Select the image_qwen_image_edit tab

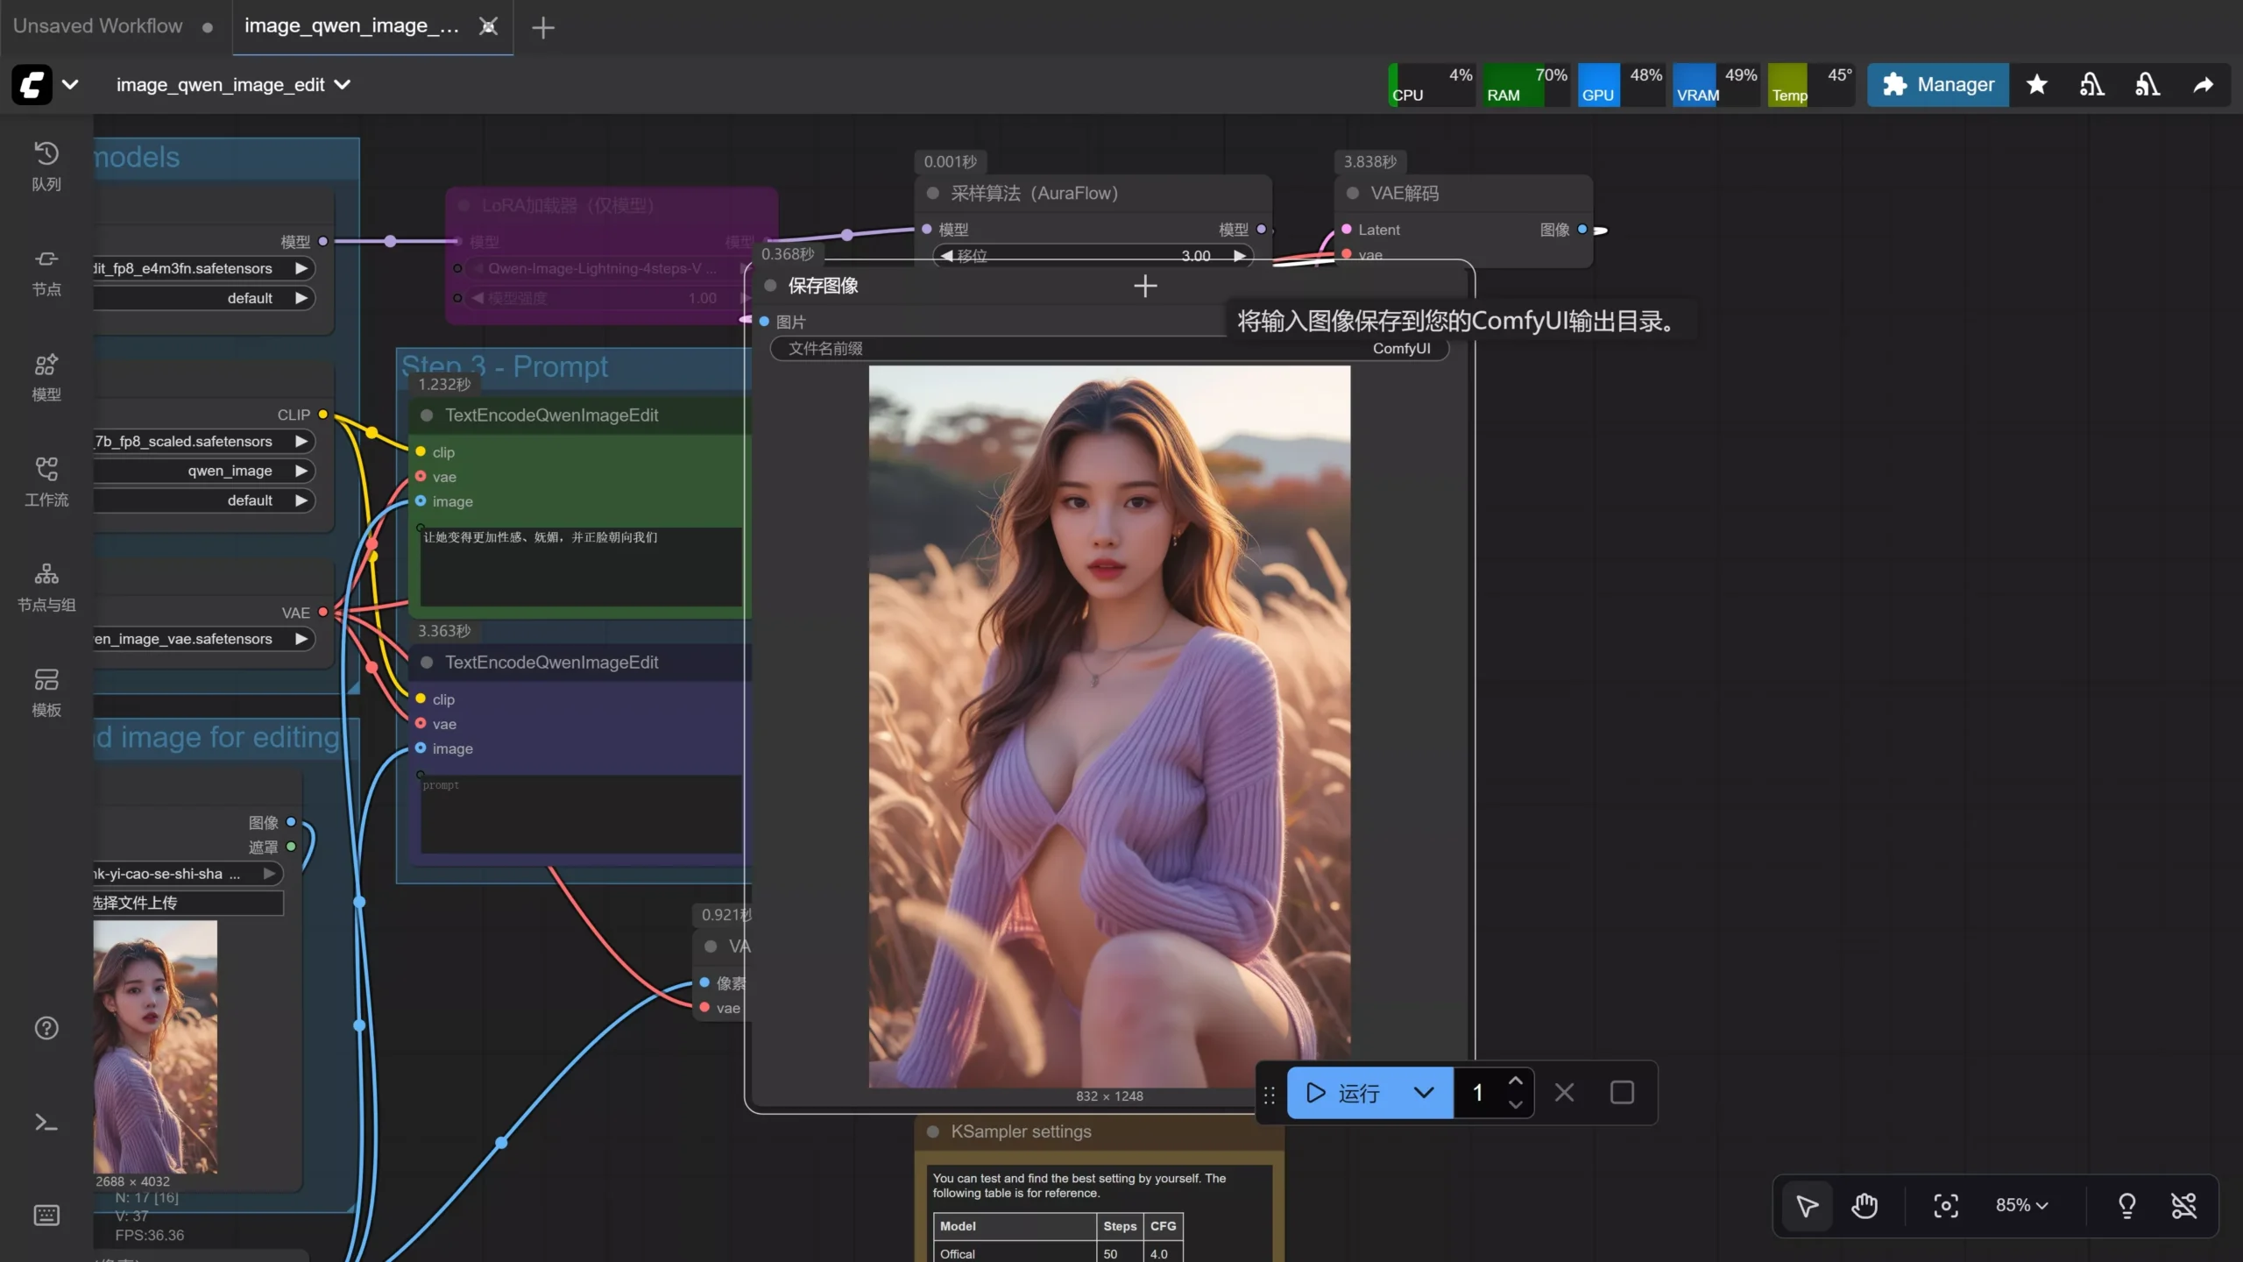pos(350,25)
